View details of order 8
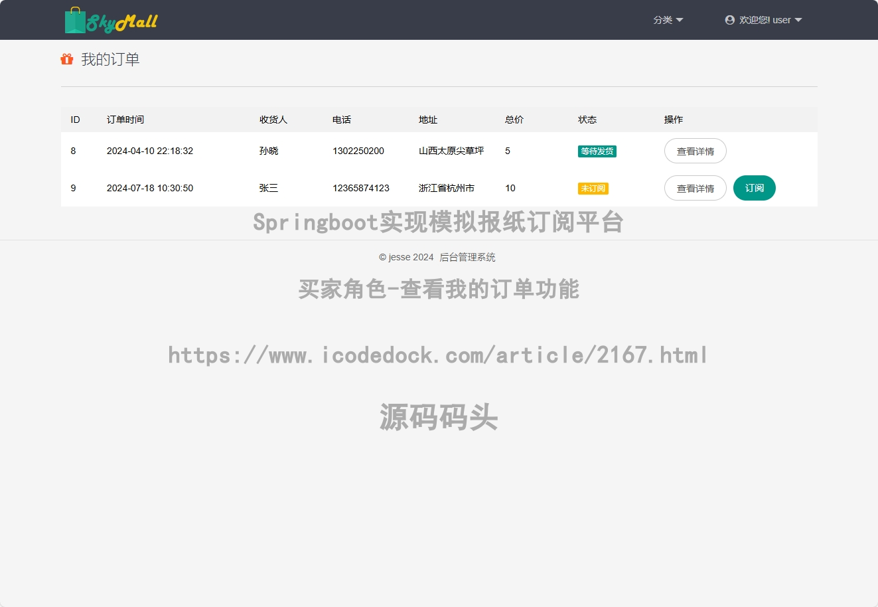This screenshot has width=878, height=607. coord(695,151)
